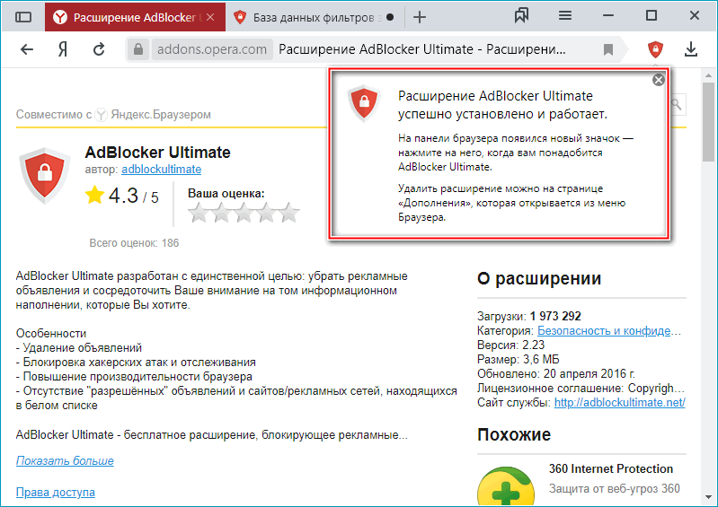Maximize the browser window
This screenshot has width=718, height=507.
click(x=652, y=16)
